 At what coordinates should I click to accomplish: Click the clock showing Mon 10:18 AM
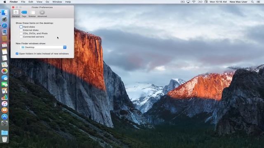coord(218,2)
